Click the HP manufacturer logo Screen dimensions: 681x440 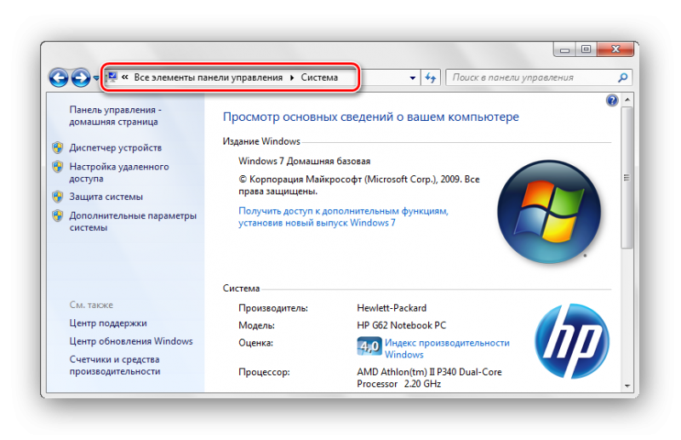[571, 341]
